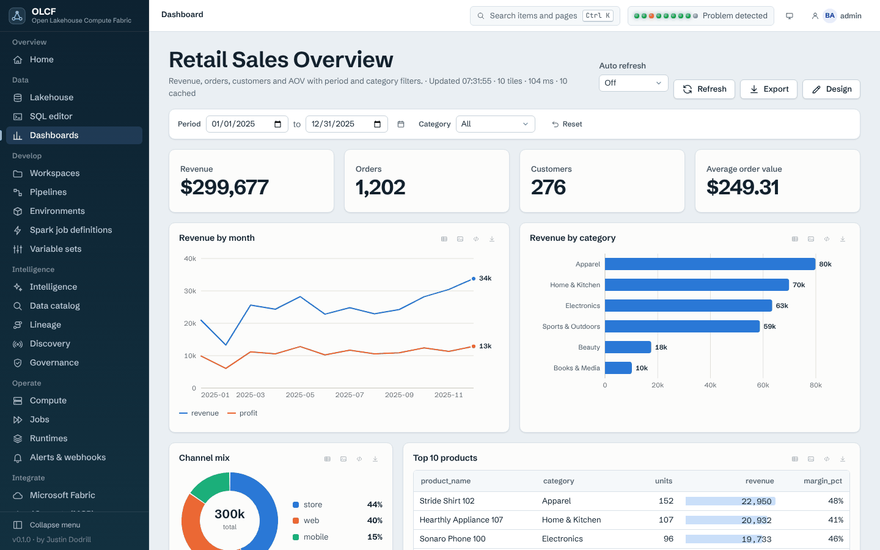Download Revenue by month data
Screen dimensions: 880x550
[x=492, y=239]
